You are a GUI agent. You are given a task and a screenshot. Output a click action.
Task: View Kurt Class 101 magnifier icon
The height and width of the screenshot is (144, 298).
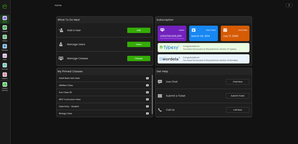[x=147, y=92]
